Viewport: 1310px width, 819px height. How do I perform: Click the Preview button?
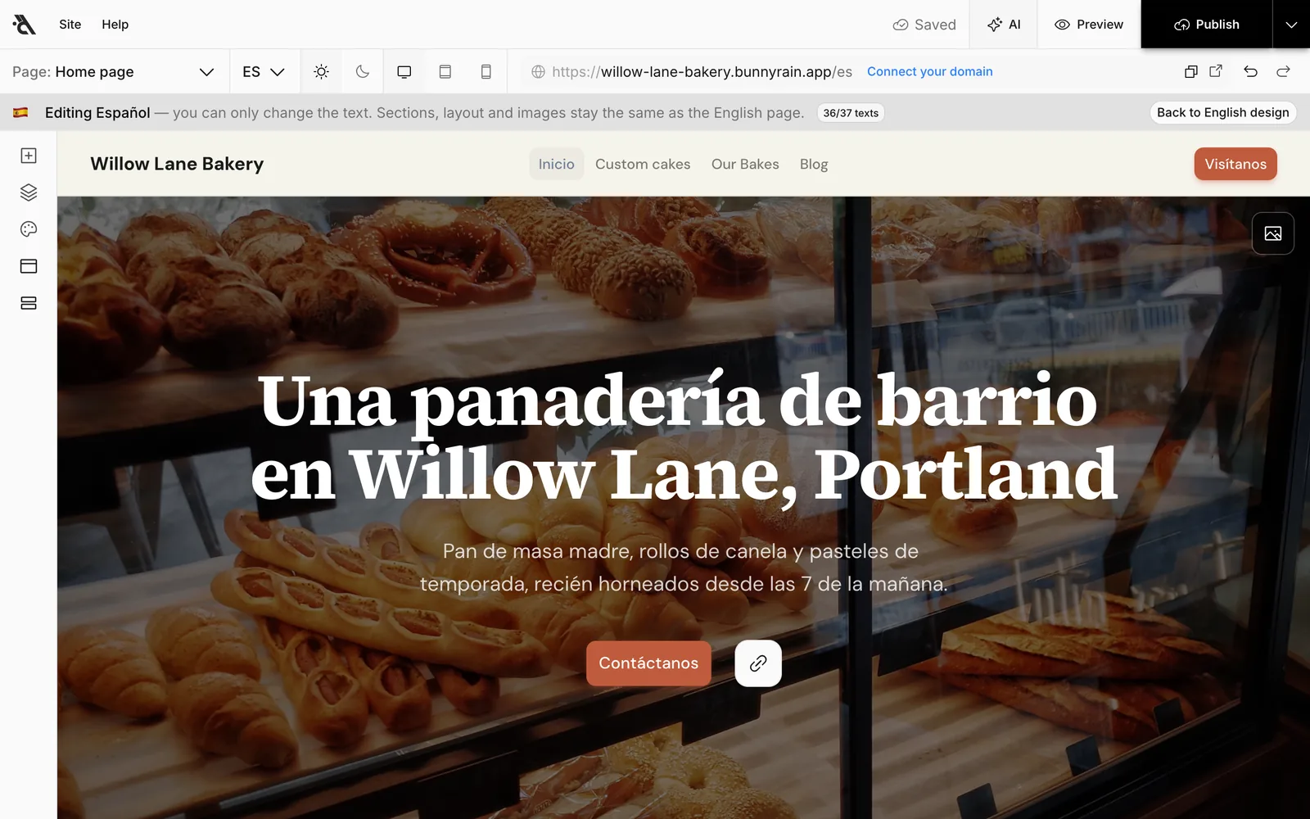point(1089,25)
